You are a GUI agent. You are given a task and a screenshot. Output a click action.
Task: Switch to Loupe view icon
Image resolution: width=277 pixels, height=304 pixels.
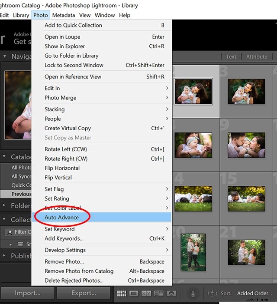point(134,294)
